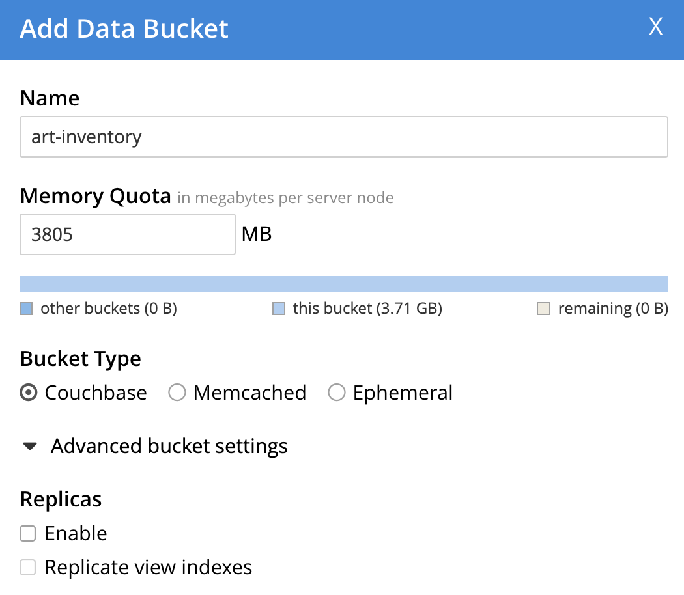Select the Memcached bucket type
Screen dimensions: 684x595
coord(177,393)
